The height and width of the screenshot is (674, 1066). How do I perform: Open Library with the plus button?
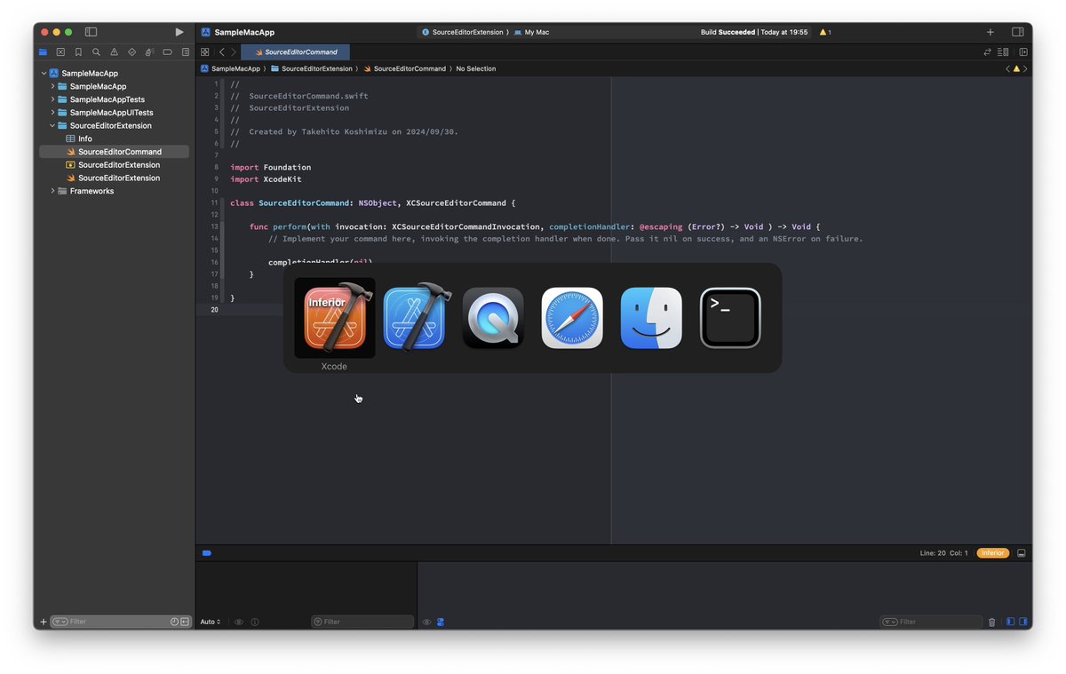point(990,32)
